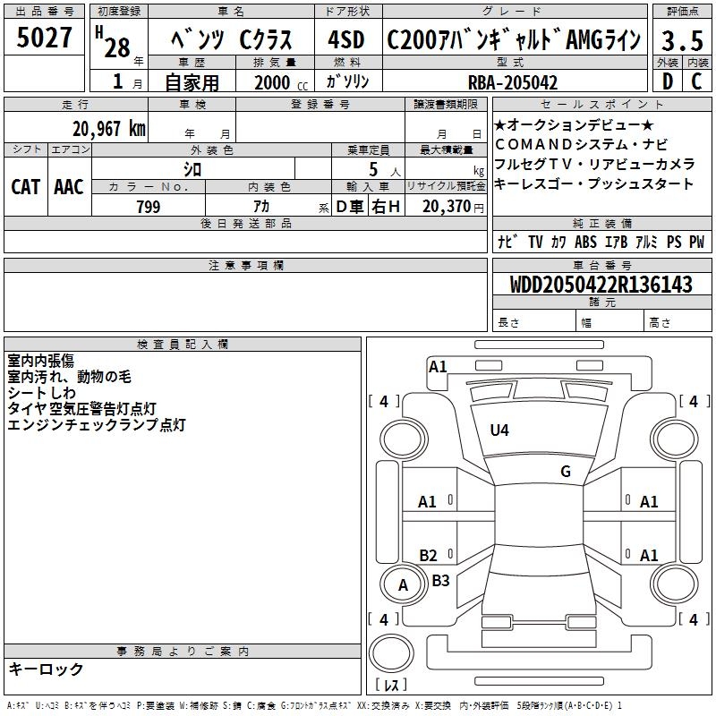The width and height of the screenshot is (716, 716).
Task: Click note 室内汚れ、動物の毛
Action: [x=70, y=377]
